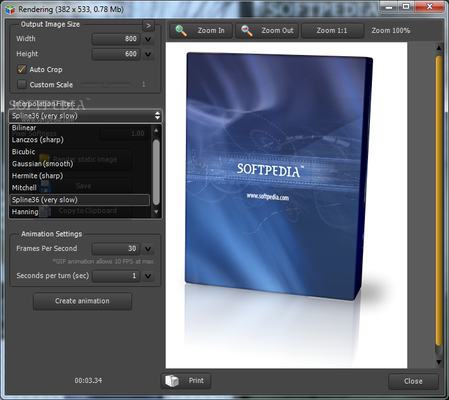Screen dimensions: 449x400
Task: Click the preview vertical scrollbar thumb
Action: pyautogui.click(x=439, y=200)
